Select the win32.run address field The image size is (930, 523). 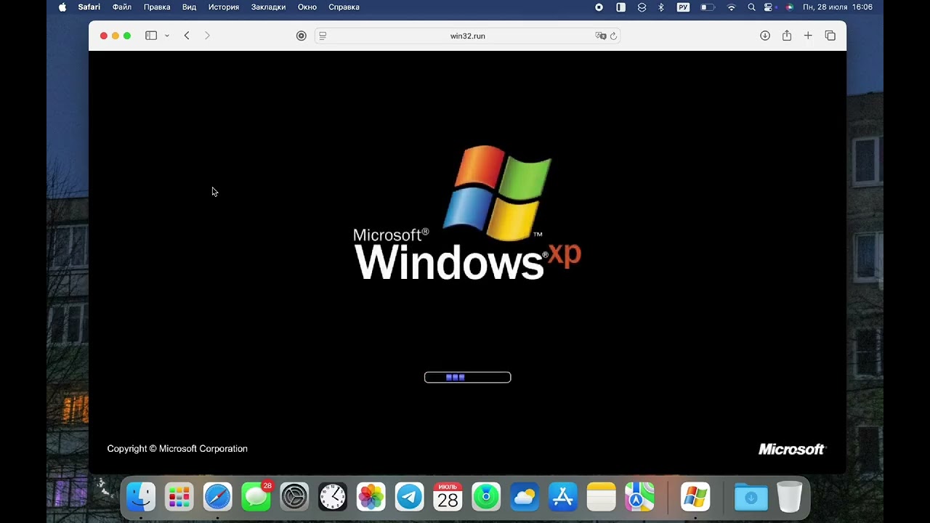[x=468, y=36]
